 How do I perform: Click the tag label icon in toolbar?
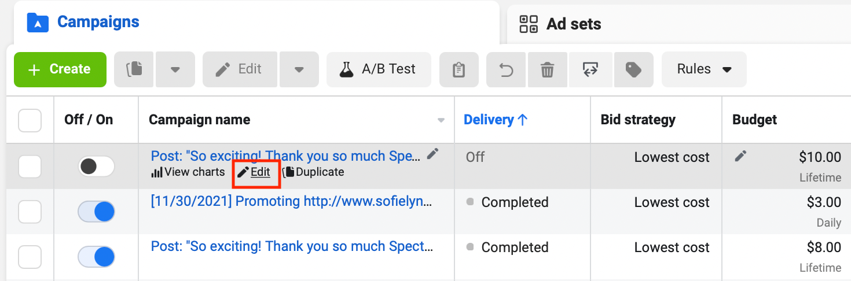tap(634, 70)
